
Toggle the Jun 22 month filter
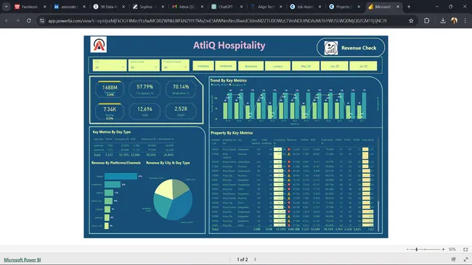[x=335, y=66]
